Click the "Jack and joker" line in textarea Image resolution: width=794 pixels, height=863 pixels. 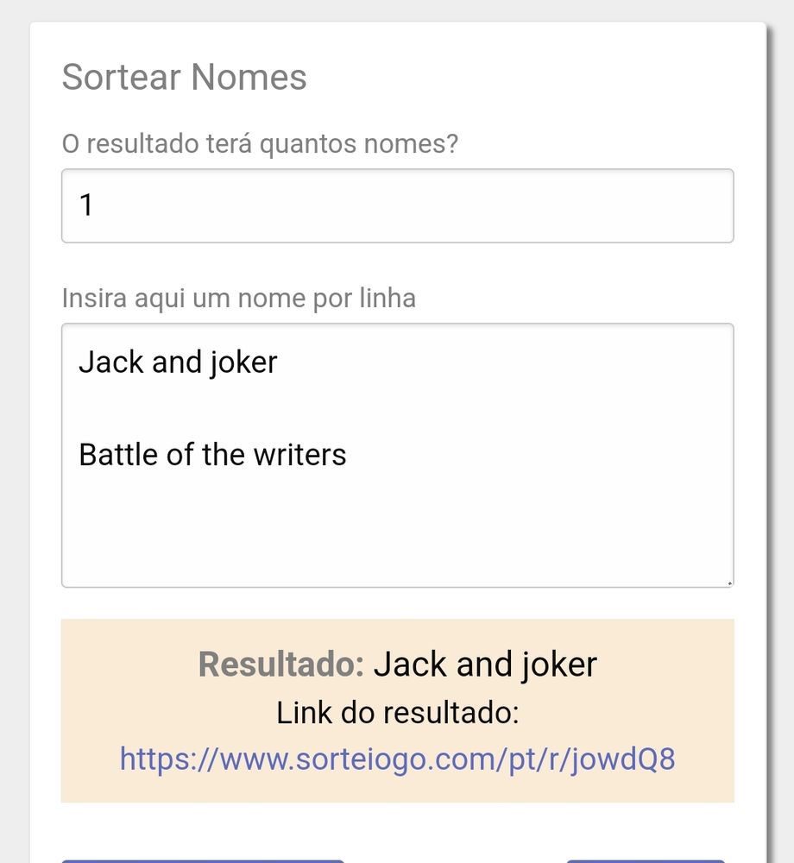[178, 362]
